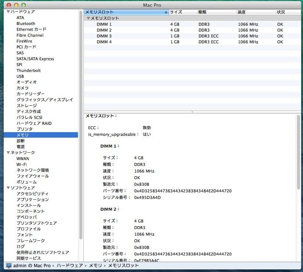This screenshot has height=272, width=303.
Task: Select Thunderbolt in the hardware list
Action: pyautogui.click(x=28, y=70)
